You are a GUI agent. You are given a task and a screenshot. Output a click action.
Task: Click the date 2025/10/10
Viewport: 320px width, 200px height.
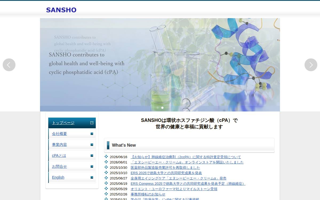[119, 173]
